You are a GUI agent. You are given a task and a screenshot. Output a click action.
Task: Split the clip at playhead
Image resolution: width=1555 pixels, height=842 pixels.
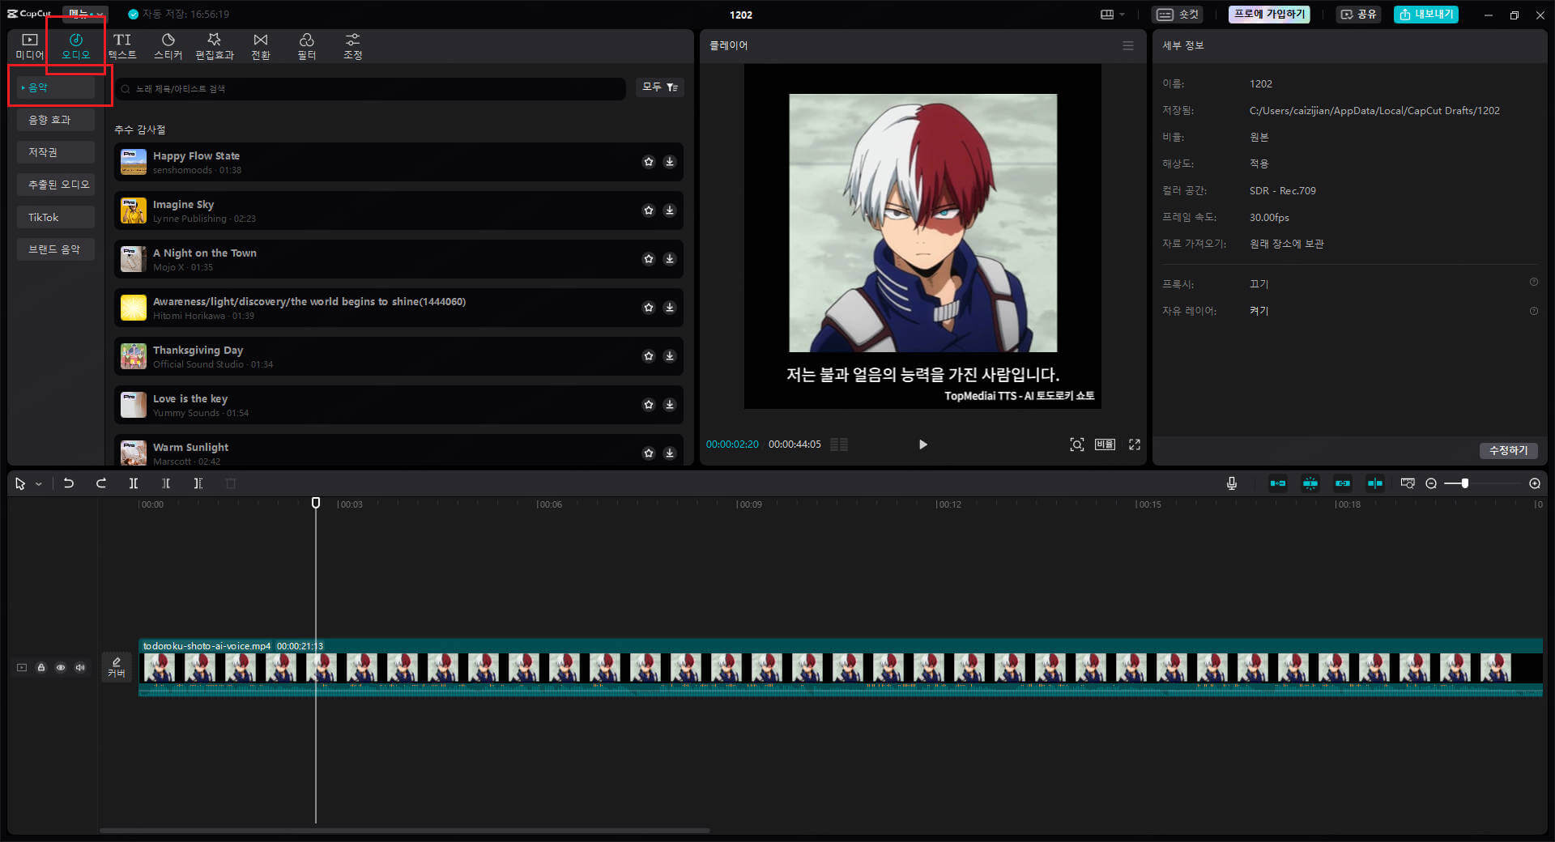click(134, 483)
